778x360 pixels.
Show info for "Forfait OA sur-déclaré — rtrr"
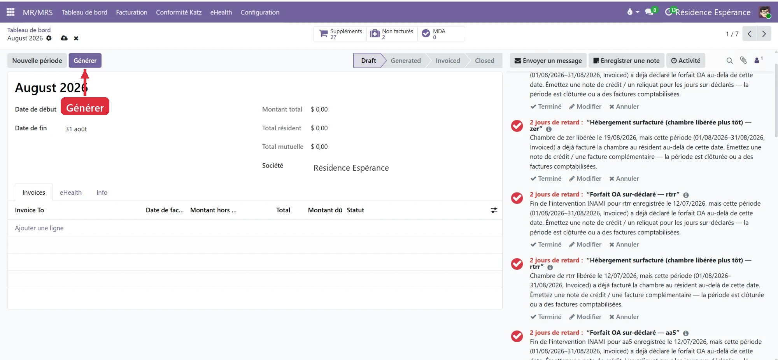point(686,195)
